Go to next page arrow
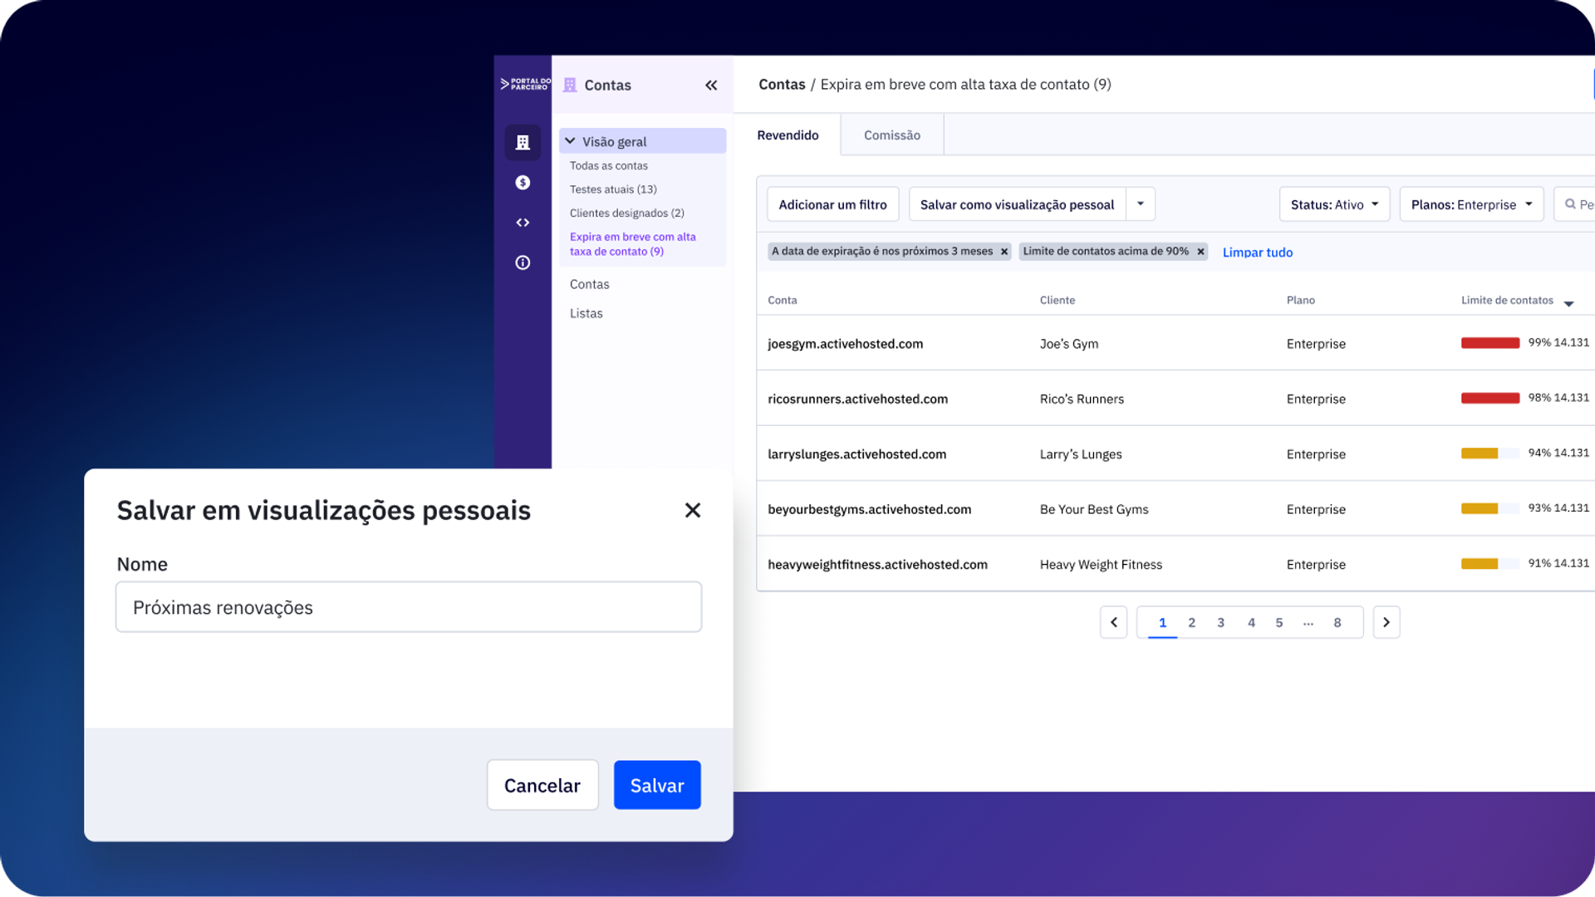 (x=1386, y=622)
